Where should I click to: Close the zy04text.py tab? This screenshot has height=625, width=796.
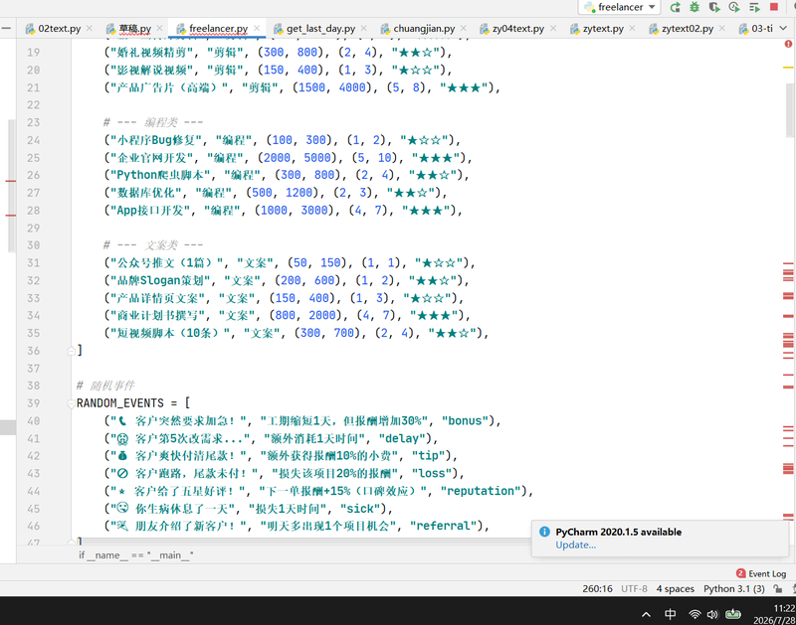(553, 29)
